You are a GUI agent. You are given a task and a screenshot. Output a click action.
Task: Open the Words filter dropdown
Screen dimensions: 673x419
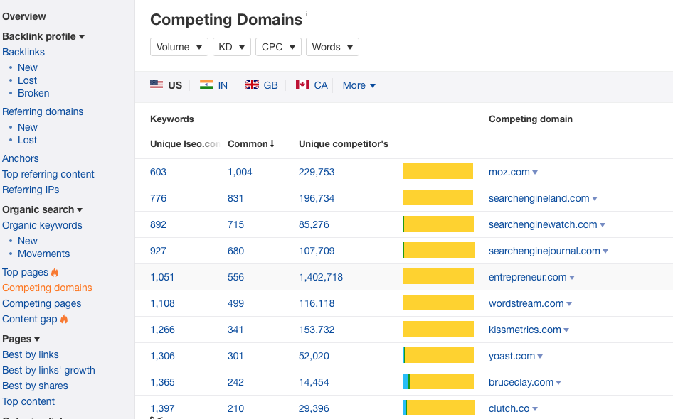click(332, 47)
